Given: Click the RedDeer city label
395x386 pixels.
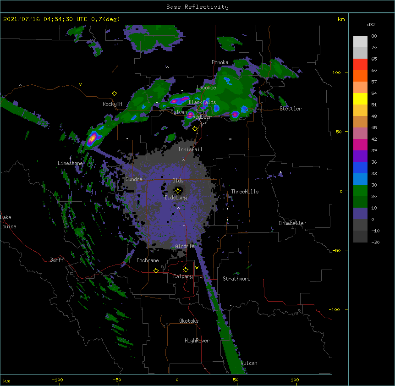Looking at the screenshot, I should pyautogui.click(x=202, y=117).
